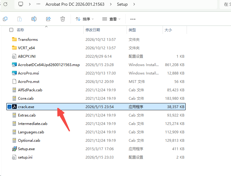Open the 排序 sort dropdown

[85, 19]
